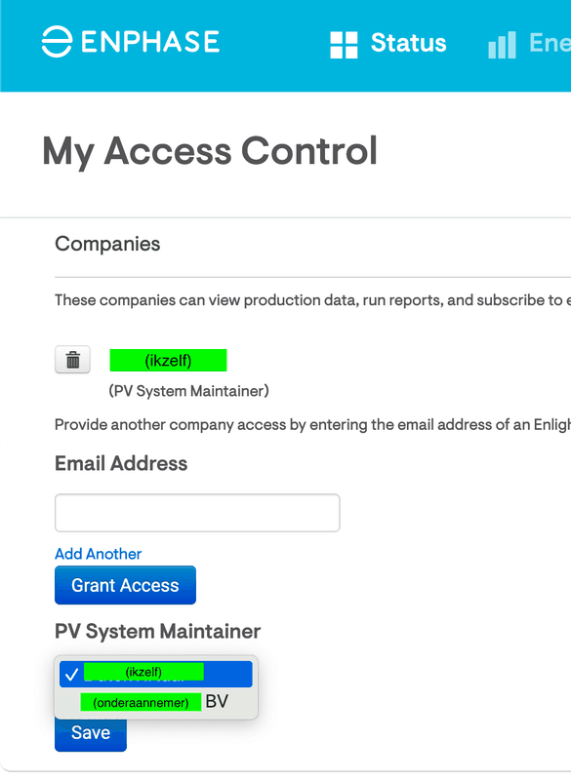Click the Energy bar chart icon
The height and width of the screenshot is (780, 571).
(502, 45)
